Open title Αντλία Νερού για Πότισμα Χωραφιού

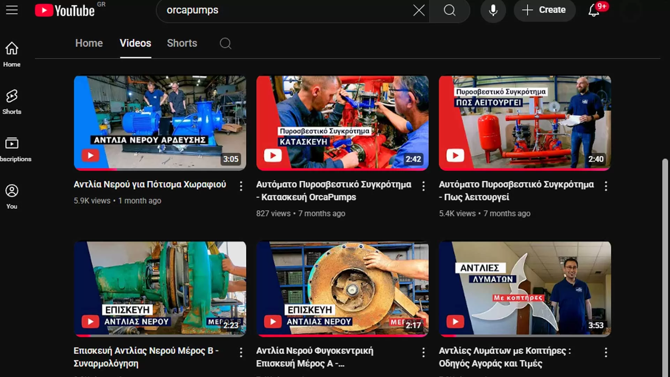[150, 184]
